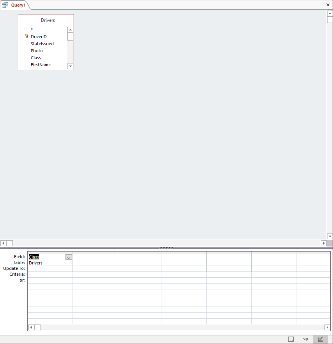Click the DriverID primary key icon

point(27,36)
